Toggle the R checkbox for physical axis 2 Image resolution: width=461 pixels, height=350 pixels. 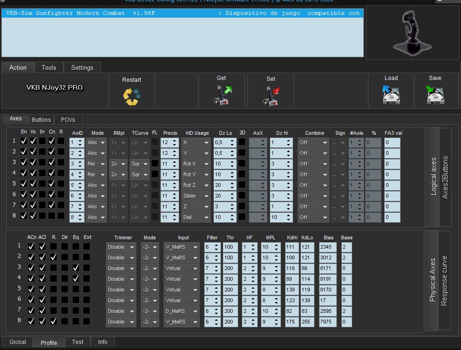point(53,257)
